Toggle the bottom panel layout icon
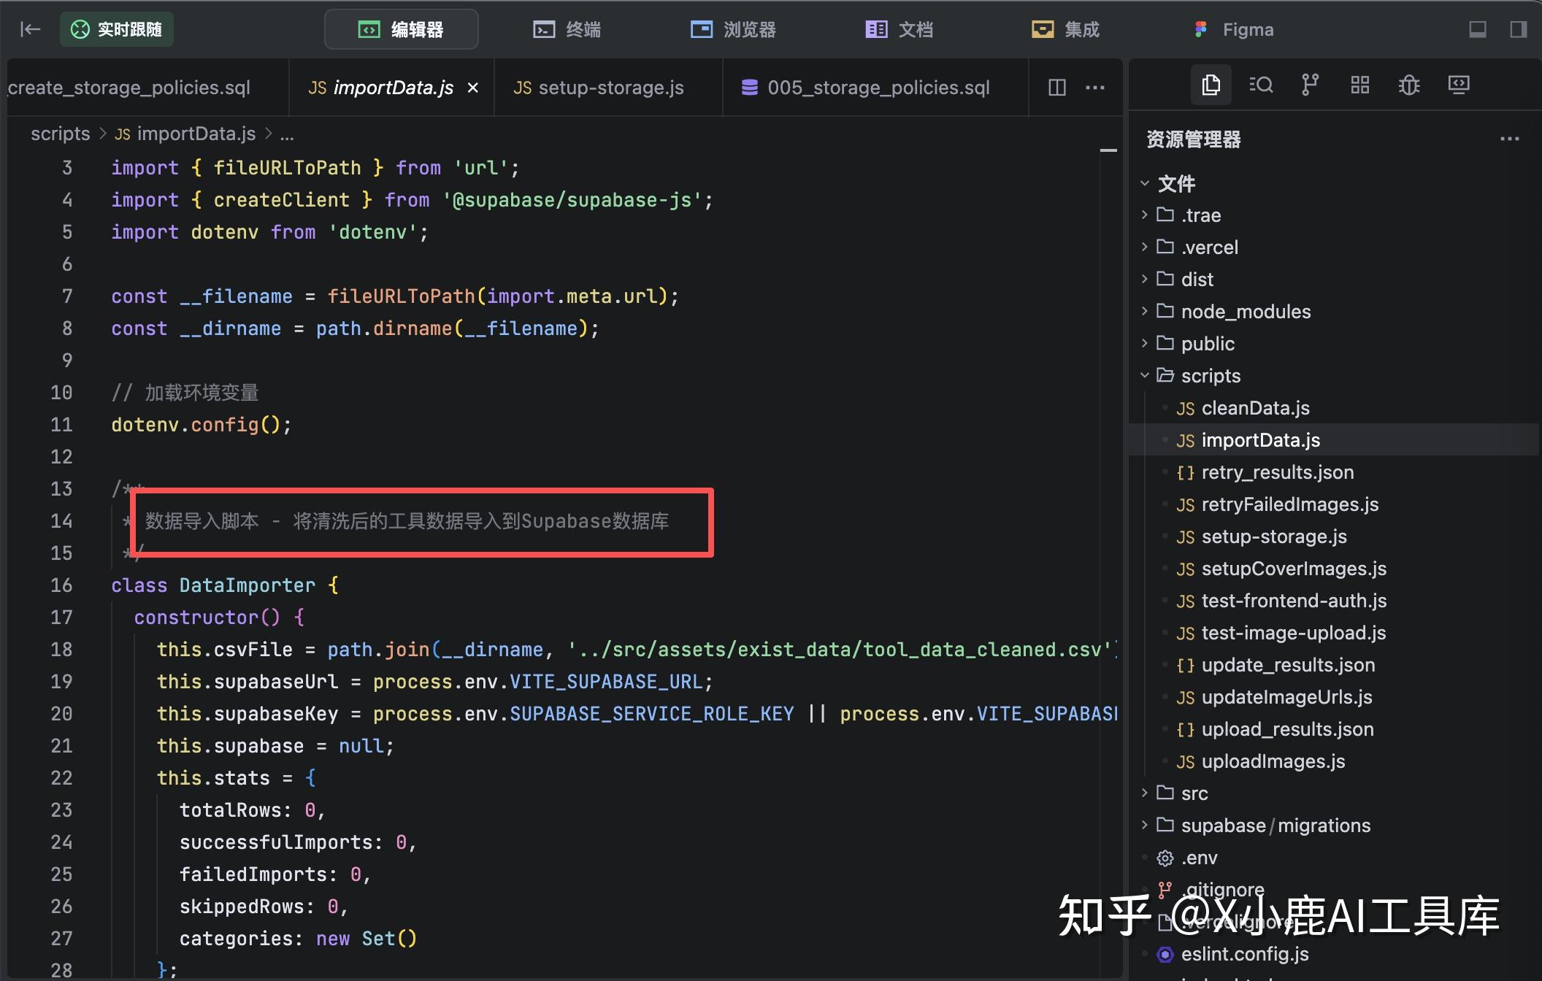The height and width of the screenshot is (981, 1542). [1478, 29]
